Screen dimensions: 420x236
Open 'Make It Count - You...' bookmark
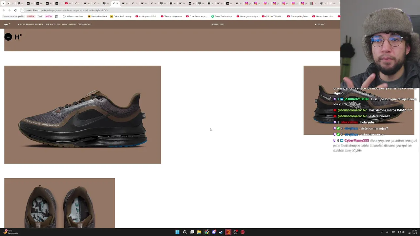pos(324,16)
